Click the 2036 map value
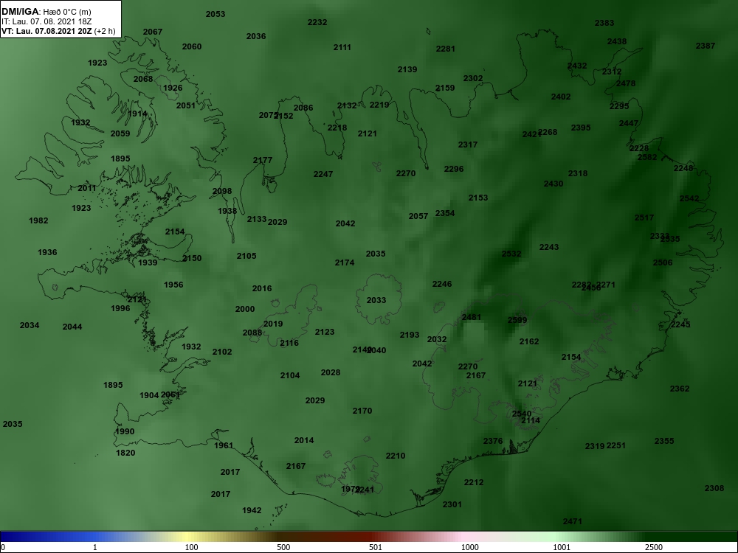Screen dimensions: 738x553 [256, 36]
